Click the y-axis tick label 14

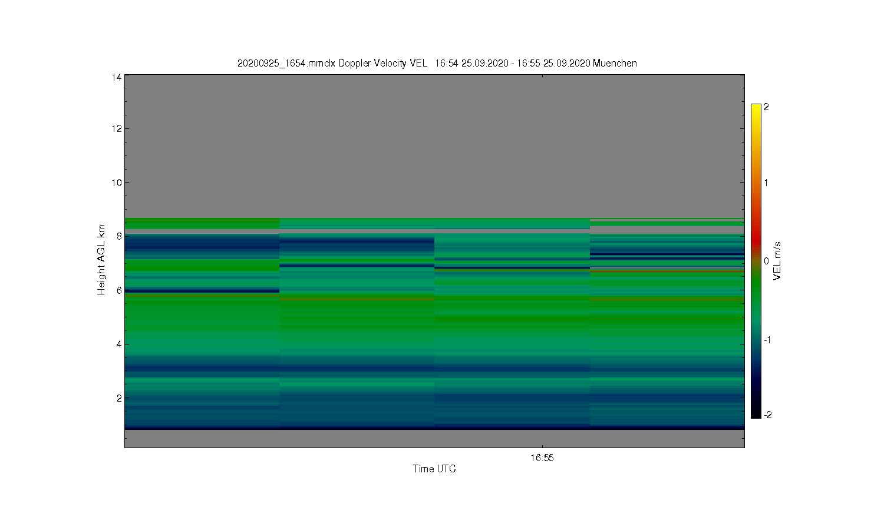(x=117, y=77)
